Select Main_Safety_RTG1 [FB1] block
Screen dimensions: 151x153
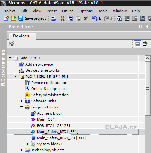tap(58, 132)
